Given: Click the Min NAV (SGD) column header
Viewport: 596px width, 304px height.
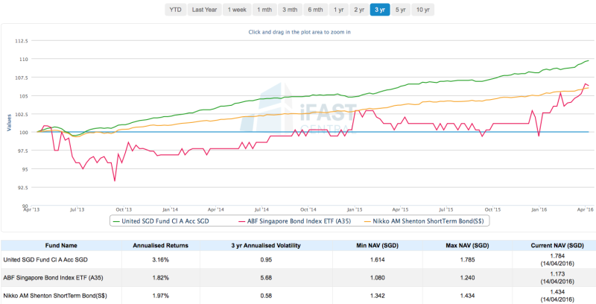Looking at the screenshot, I should tap(378, 245).
